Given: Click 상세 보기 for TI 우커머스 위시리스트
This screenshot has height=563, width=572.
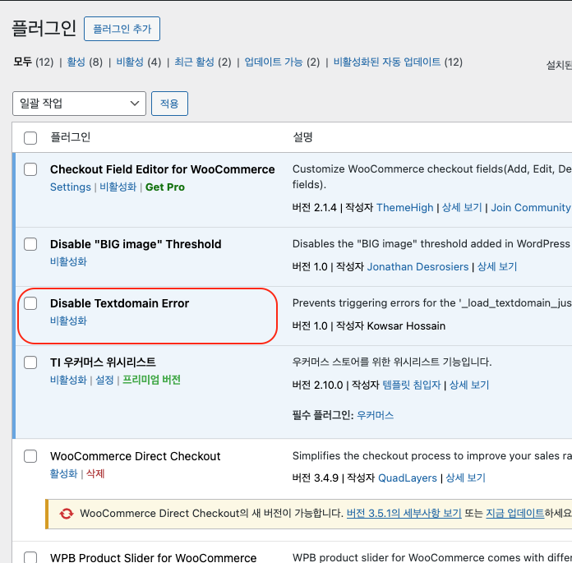Looking at the screenshot, I should (x=469, y=385).
